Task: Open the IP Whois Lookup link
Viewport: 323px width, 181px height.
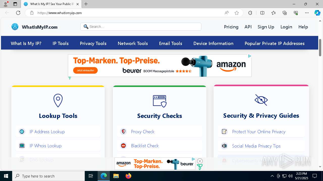Action: (45, 146)
